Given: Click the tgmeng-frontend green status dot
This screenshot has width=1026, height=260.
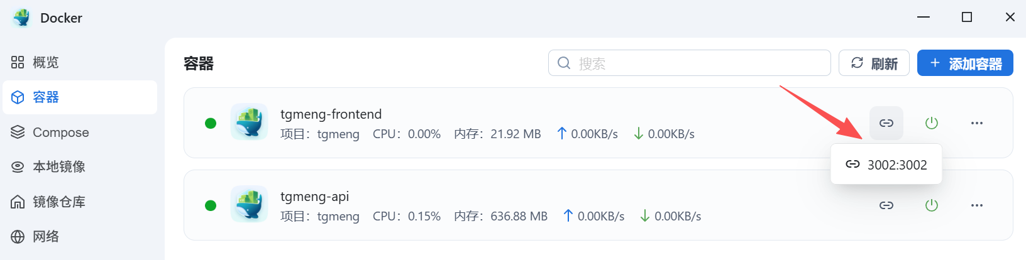Looking at the screenshot, I should [x=211, y=123].
